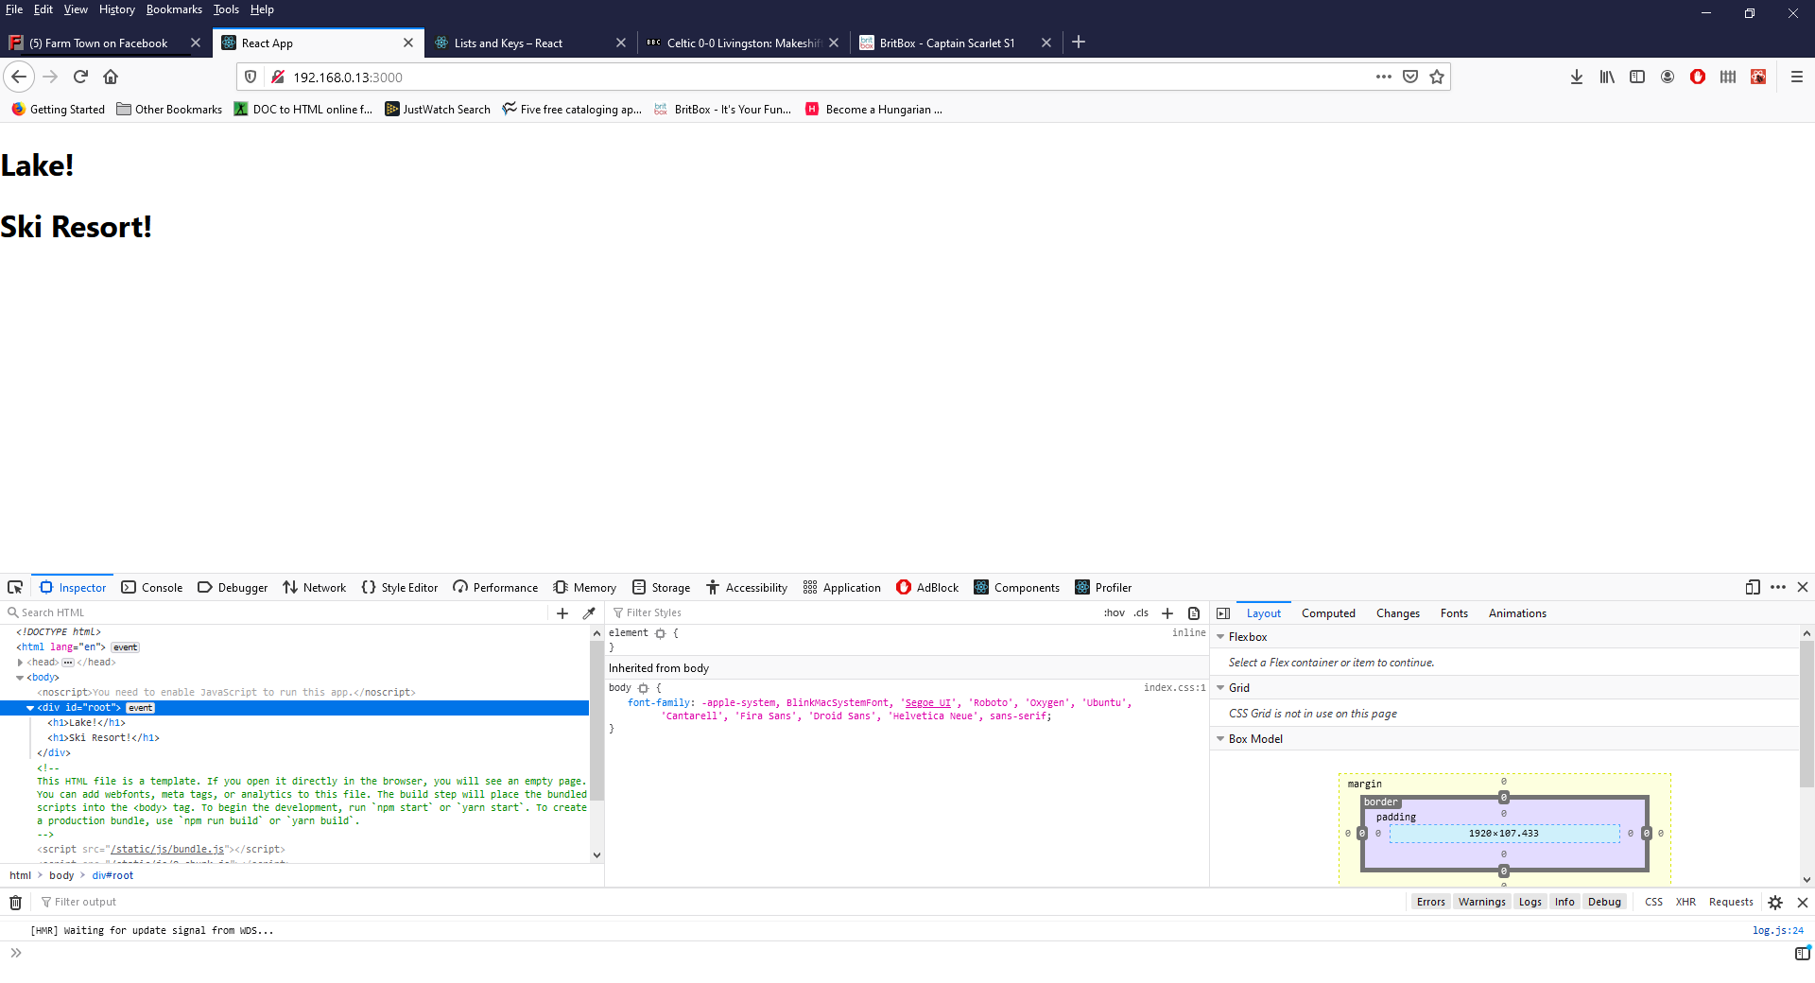This screenshot has height=983, width=1815.
Task: Bookmark this page with the star icon
Action: [1437, 77]
